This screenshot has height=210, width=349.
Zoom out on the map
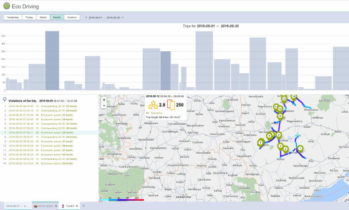(104, 107)
